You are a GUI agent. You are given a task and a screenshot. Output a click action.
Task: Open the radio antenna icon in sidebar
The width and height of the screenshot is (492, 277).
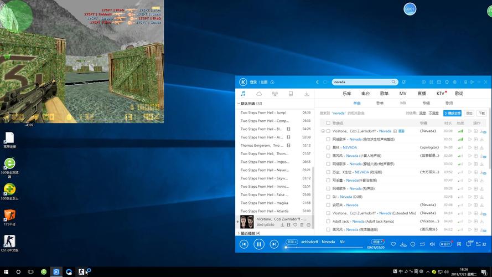tap(275, 94)
